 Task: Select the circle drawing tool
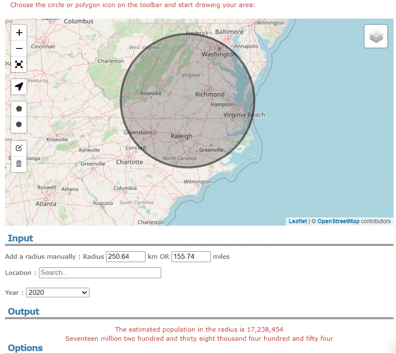pyautogui.click(x=19, y=125)
